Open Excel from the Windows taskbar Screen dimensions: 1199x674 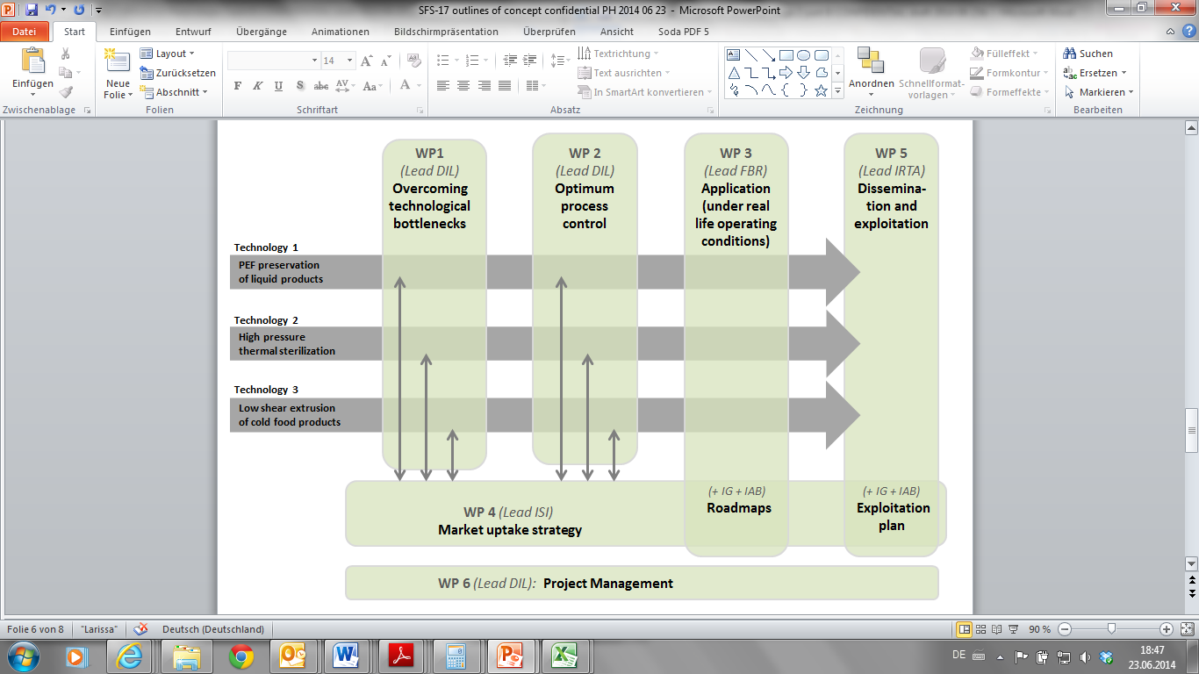tap(563, 656)
